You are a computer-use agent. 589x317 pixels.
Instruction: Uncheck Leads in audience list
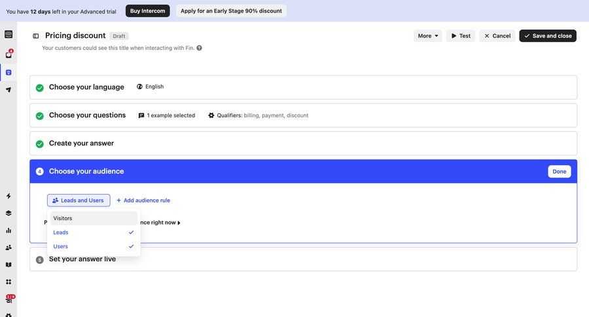tap(94, 233)
